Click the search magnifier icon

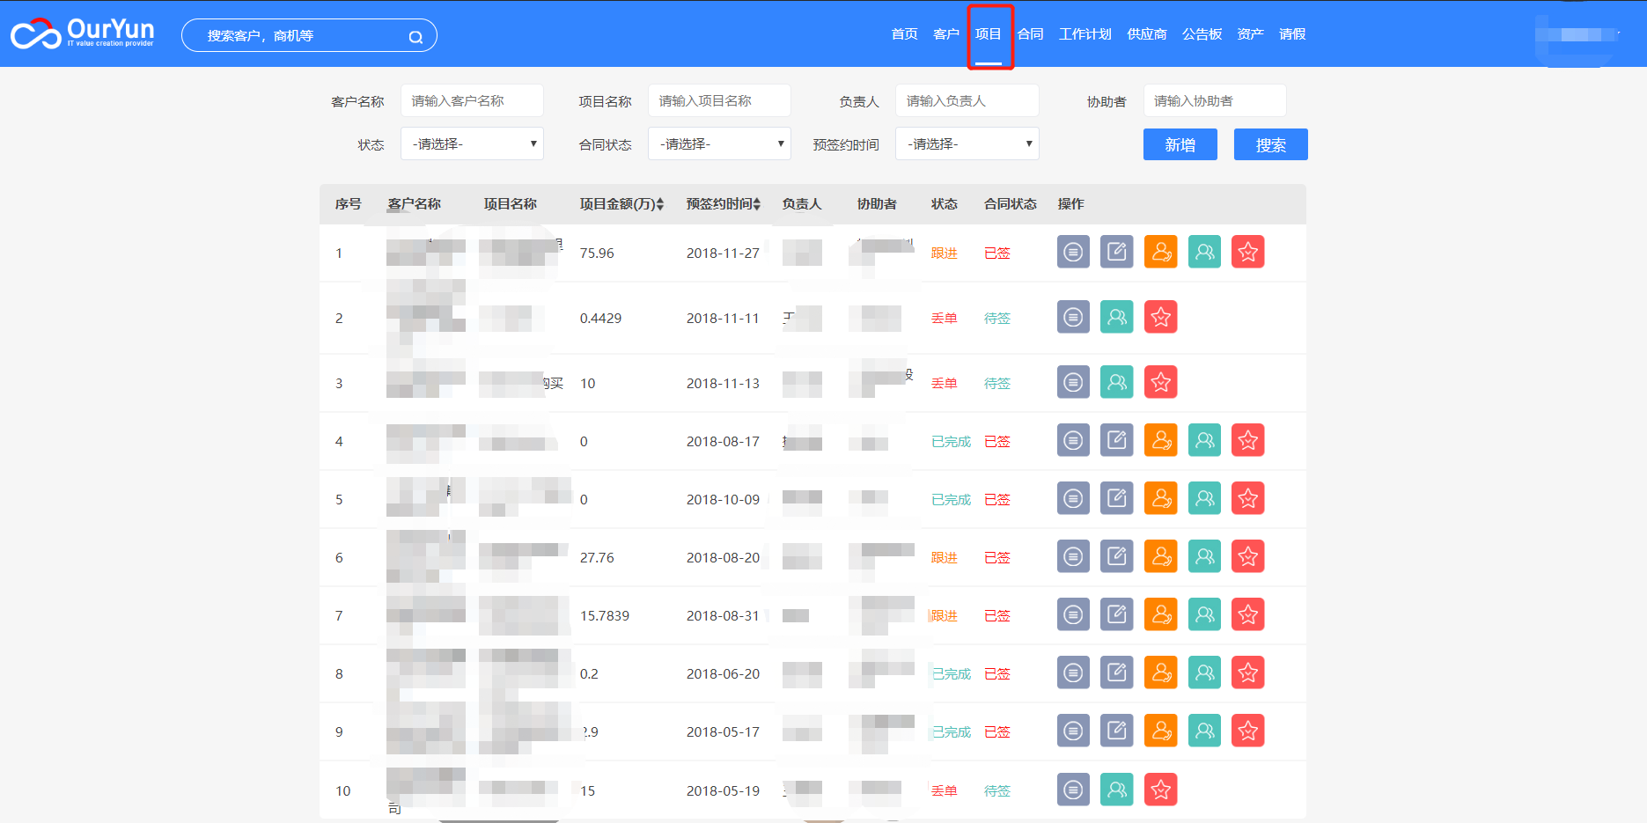tap(415, 37)
